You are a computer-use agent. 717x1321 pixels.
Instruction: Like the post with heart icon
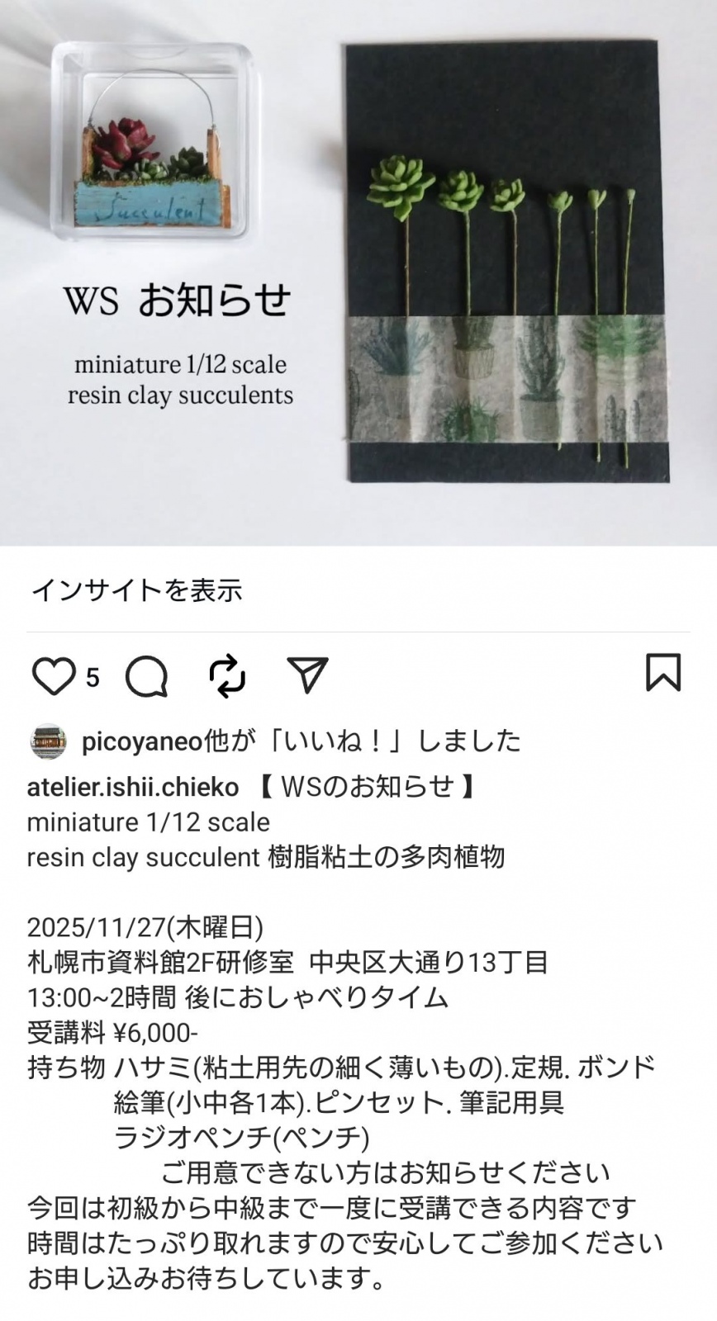point(54,676)
